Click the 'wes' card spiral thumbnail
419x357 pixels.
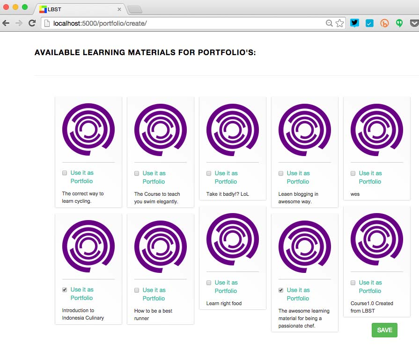pos(377,130)
